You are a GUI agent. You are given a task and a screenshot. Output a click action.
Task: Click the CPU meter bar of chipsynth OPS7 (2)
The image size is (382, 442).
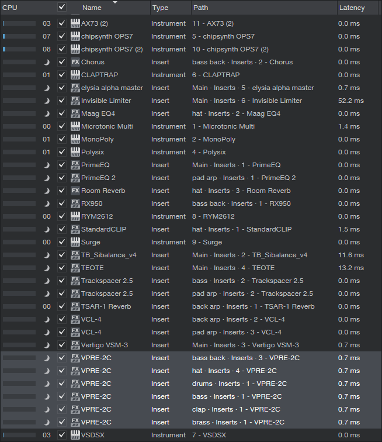point(19,49)
